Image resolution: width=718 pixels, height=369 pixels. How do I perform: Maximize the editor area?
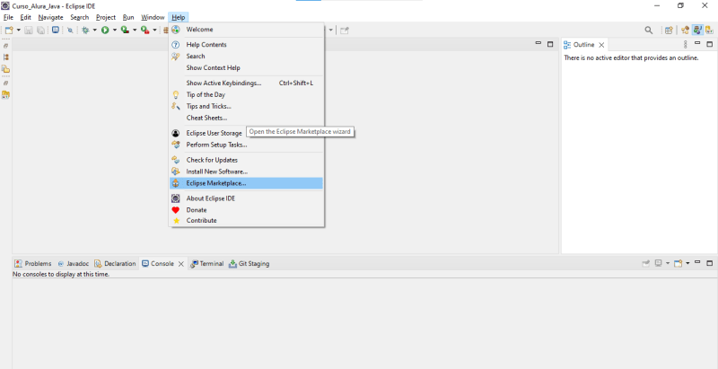pyautogui.click(x=550, y=44)
